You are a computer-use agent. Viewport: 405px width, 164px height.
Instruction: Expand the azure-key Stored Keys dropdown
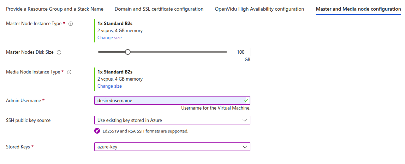(172, 147)
